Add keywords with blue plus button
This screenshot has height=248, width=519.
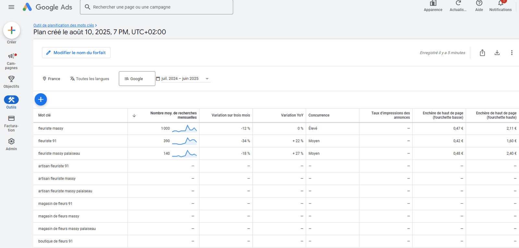click(x=41, y=99)
